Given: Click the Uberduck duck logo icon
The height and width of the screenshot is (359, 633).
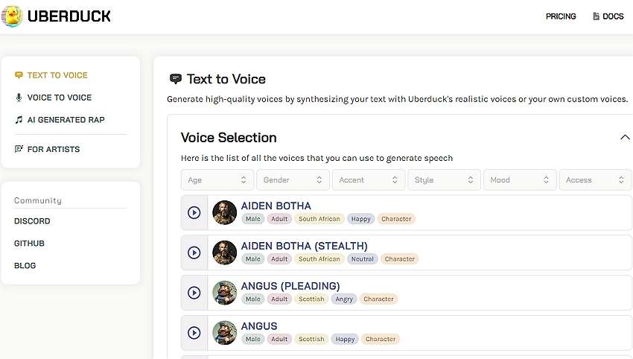Looking at the screenshot, I should 12,16.
